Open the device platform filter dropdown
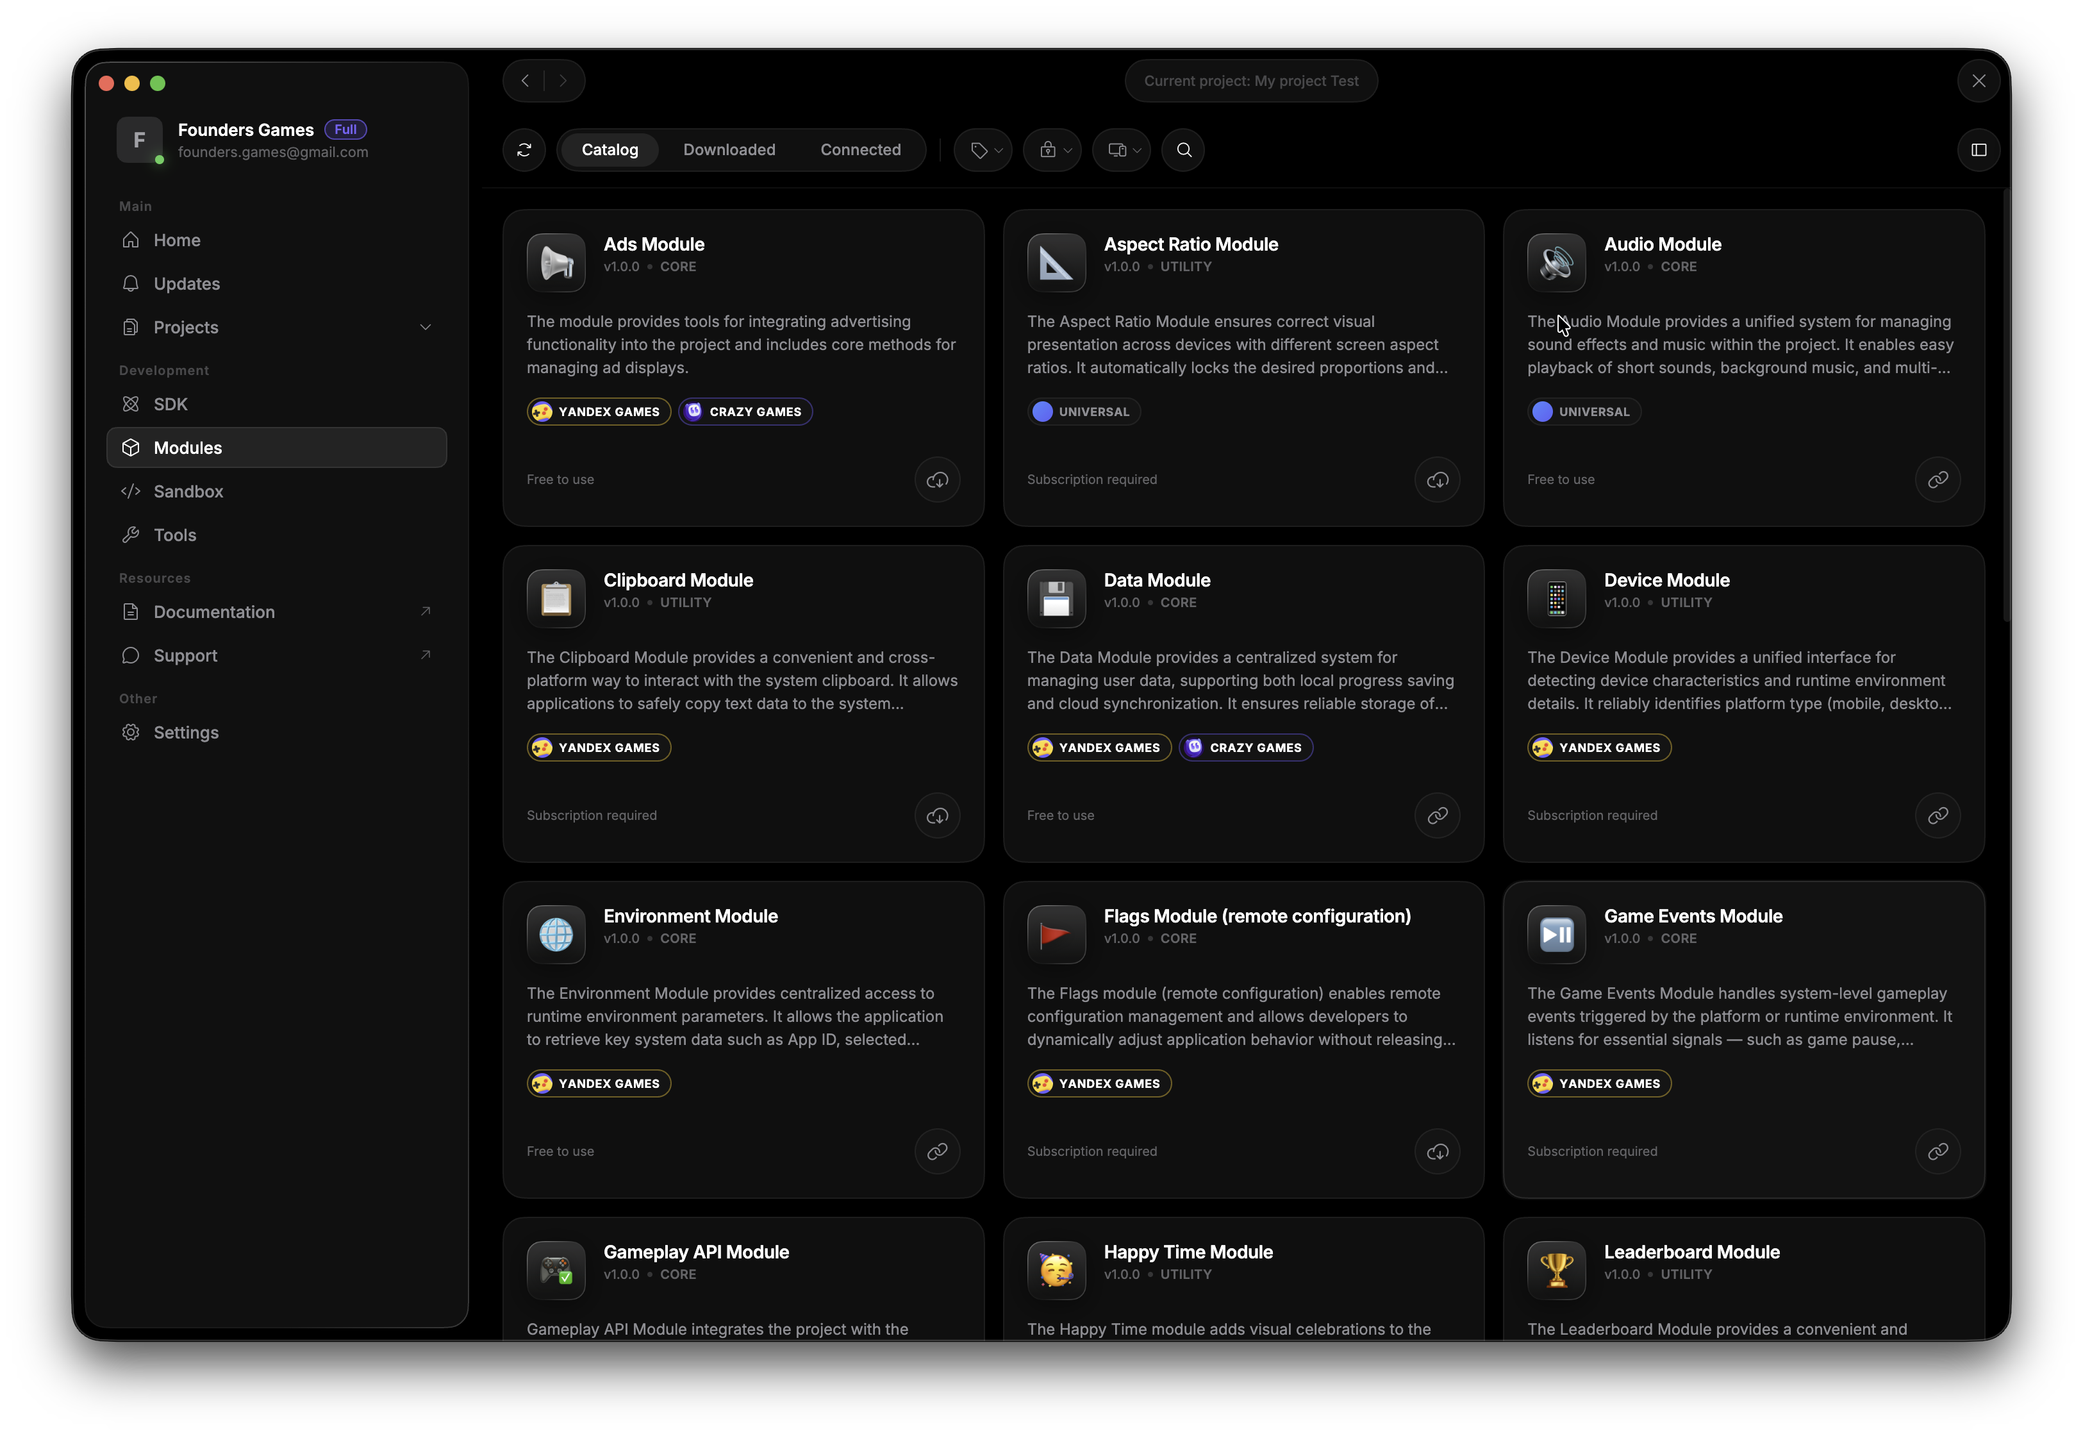The width and height of the screenshot is (2083, 1436). [x=1122, y=150]
